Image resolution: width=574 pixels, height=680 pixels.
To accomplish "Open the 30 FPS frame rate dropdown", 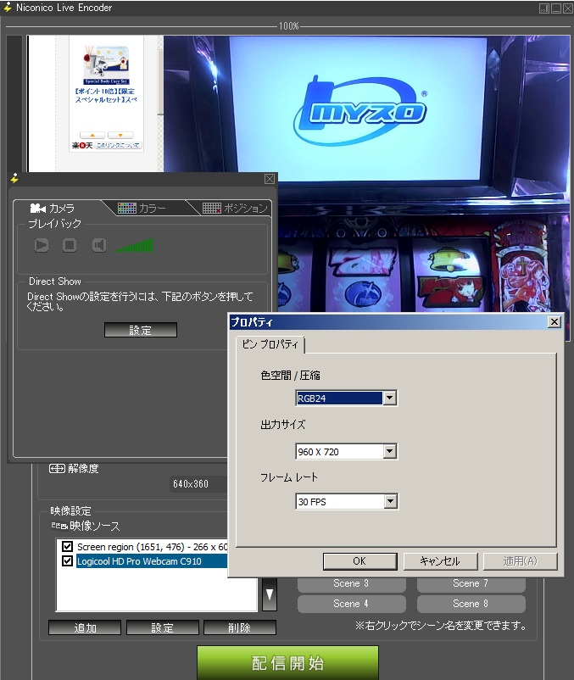I will [x=390, y=502].
